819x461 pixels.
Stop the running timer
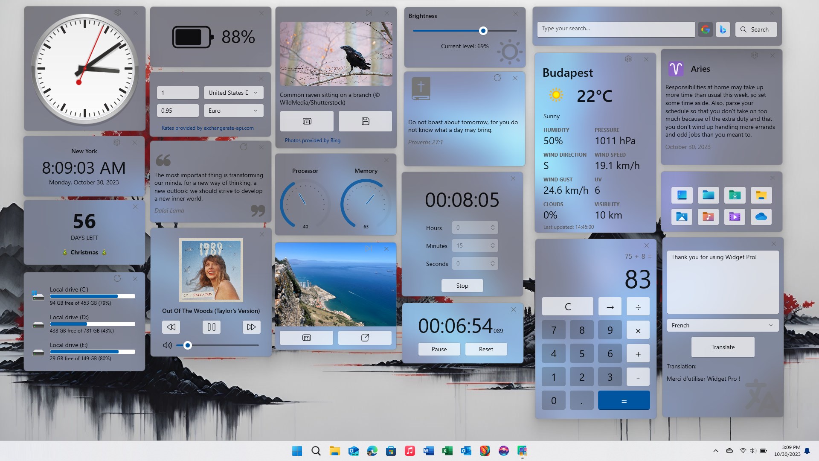click(x=462, y=286)
